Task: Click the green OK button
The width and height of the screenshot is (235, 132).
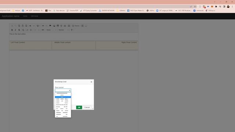Action: pos(79,107)
